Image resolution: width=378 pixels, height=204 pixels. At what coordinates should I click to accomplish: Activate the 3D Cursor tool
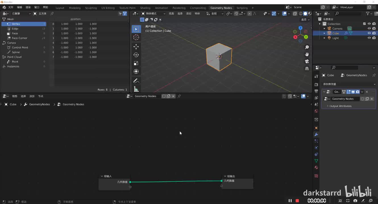point(136,37)
